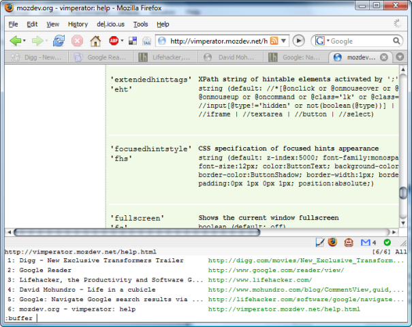Click the digg.com movies URL
The height and width of the screenshot is (327, 412).
pos(306,260)
